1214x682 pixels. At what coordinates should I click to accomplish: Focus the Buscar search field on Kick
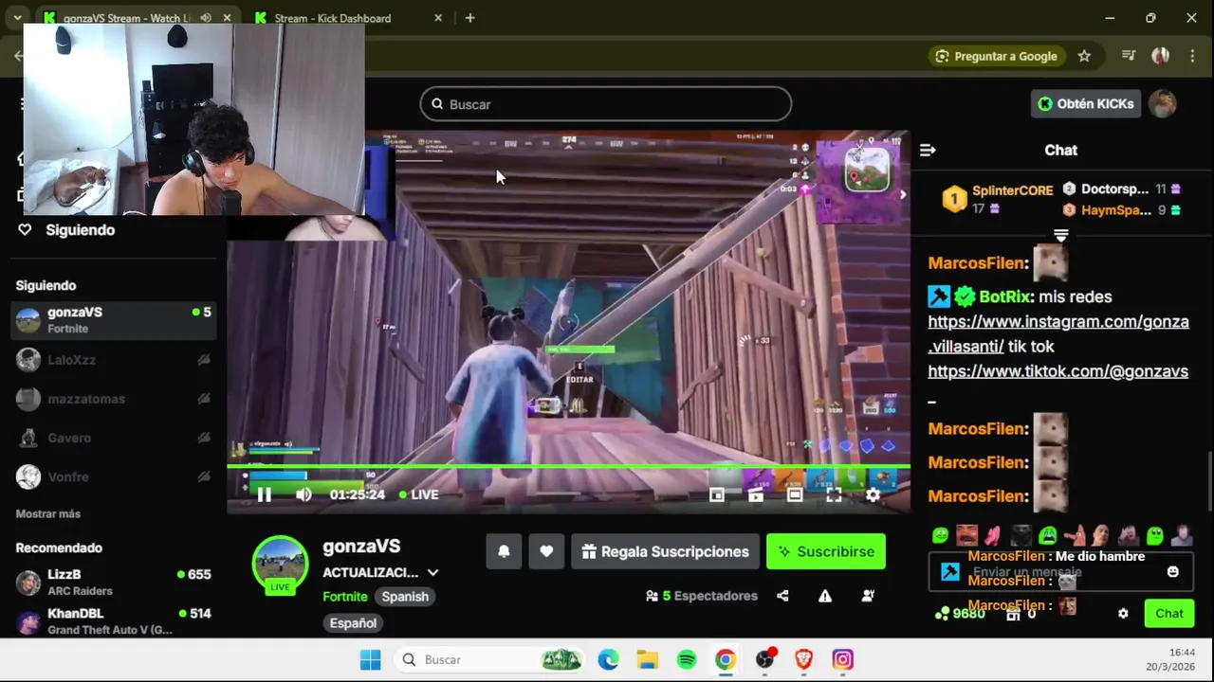pyautogui.click(x=605, y=104)
